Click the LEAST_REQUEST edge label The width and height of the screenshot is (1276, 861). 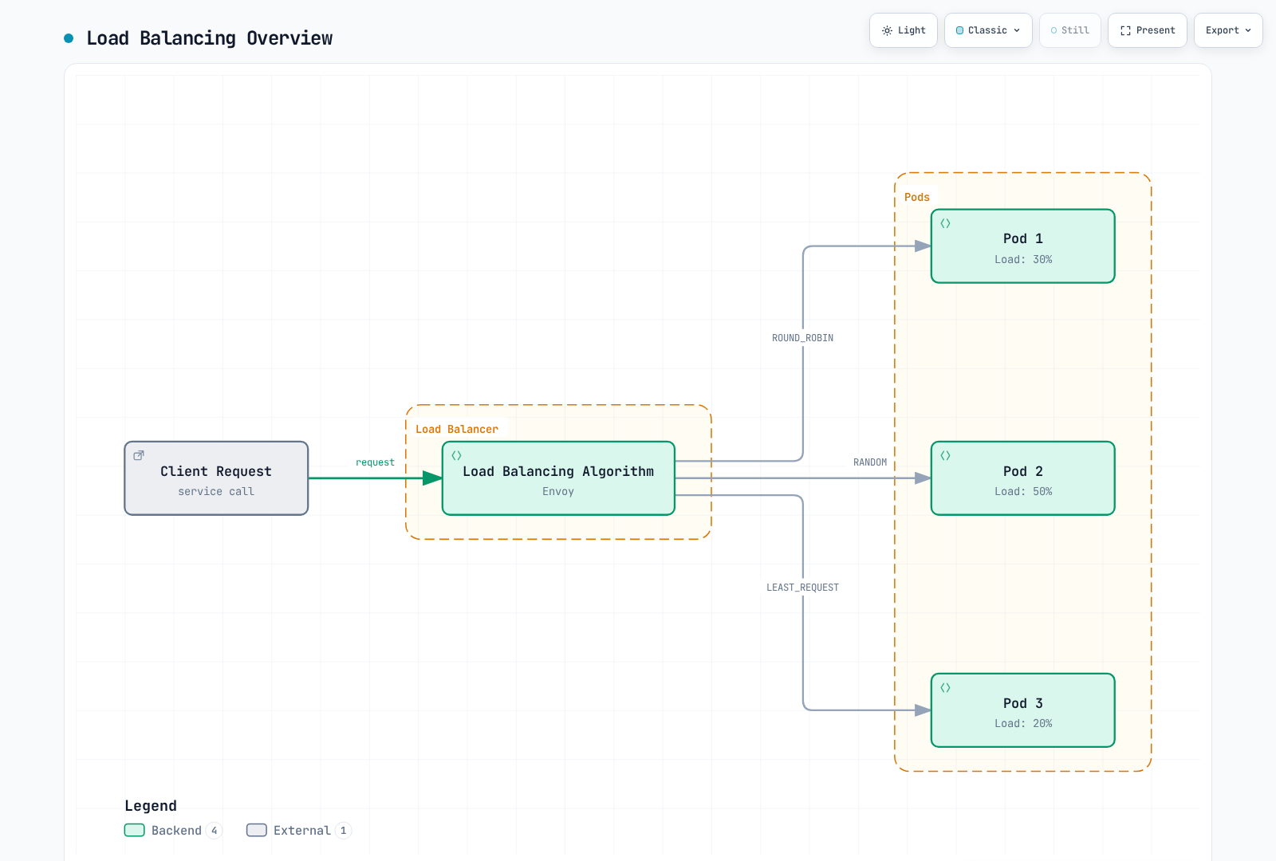(x=802, y=588)
